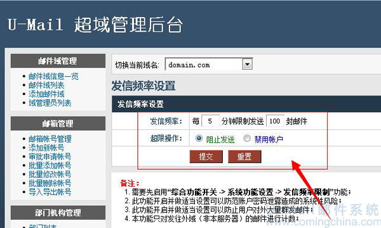The image size is (381, 228).
Task: Go to 添加新帐号 page
Action: pos(46,148)
